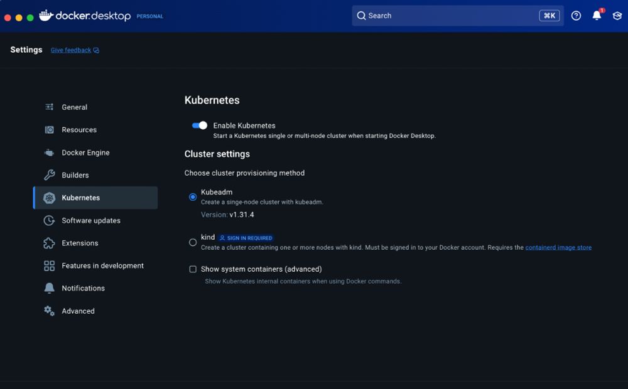This screenshot has height=389, width=628.
Task: Click the Settings title text
Action: point(26,50)
